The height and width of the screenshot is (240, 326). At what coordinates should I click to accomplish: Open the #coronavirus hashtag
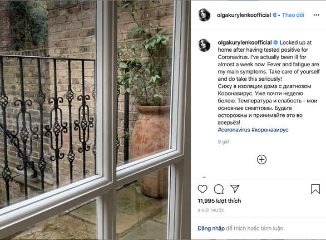tap(234, 130)
